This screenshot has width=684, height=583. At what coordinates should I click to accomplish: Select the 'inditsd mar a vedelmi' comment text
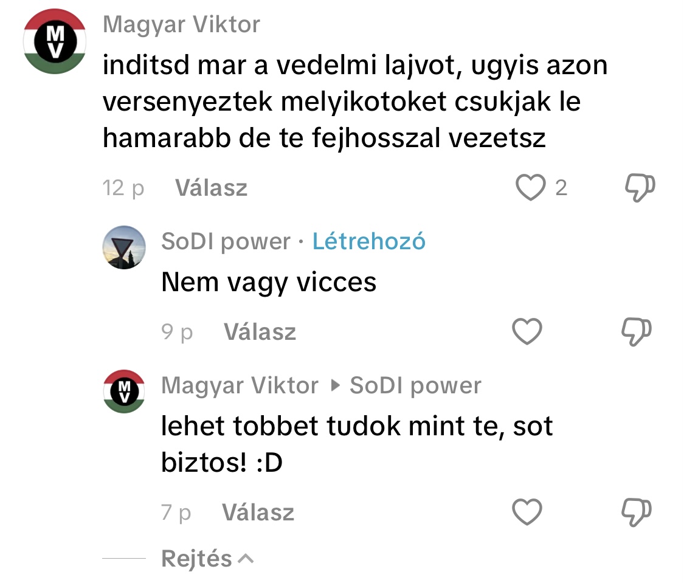[355, 101]
